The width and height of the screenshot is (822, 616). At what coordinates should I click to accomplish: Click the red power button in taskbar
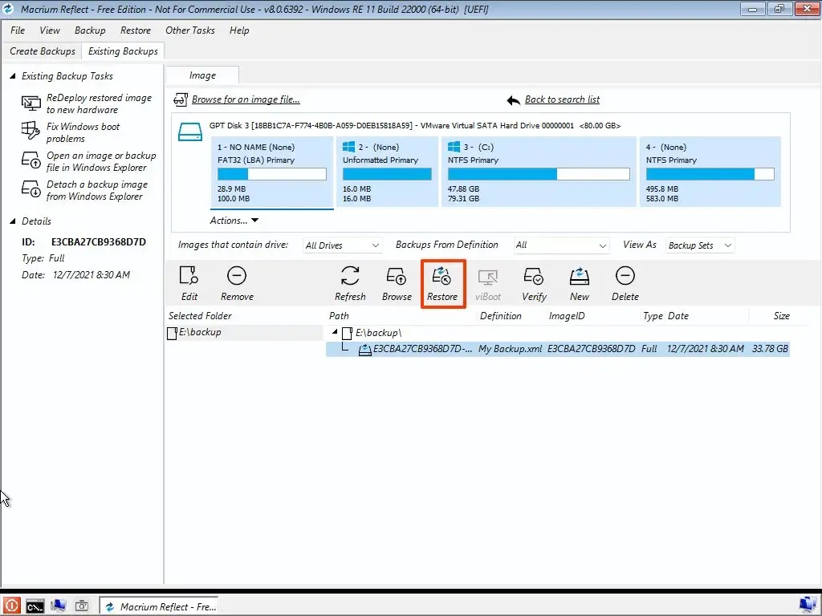coord(11,606)
